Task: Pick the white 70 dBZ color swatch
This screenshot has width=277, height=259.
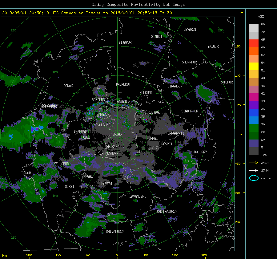Action: tap(254, 28)
